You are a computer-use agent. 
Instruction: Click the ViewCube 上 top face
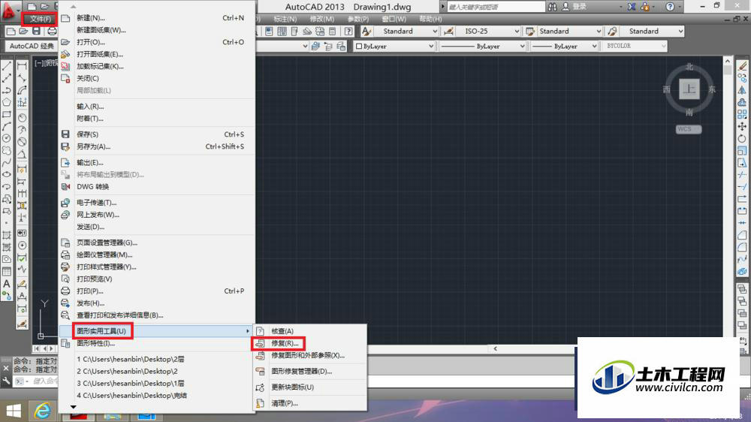click(689, 89)
